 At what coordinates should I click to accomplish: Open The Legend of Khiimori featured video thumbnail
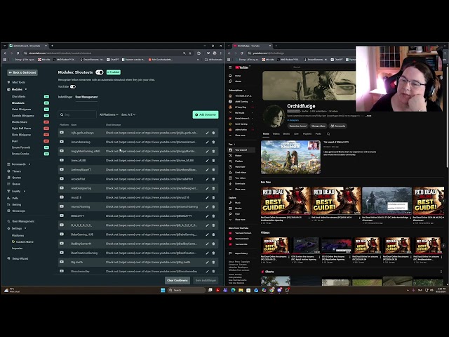tap(290, 157)
